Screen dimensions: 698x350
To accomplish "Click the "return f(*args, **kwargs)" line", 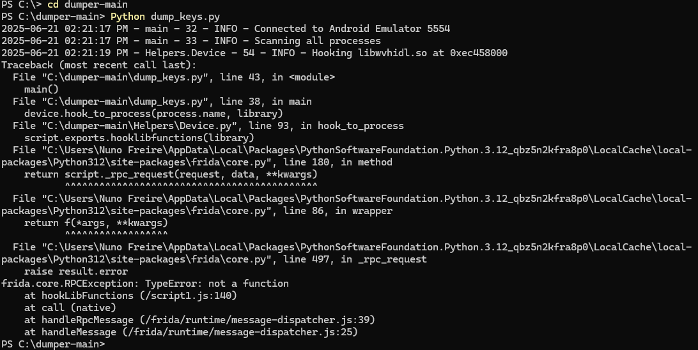I will point(96,223).
